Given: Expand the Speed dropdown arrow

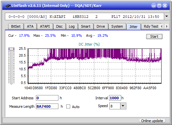Looking at the screenshot, I should 123,106.
